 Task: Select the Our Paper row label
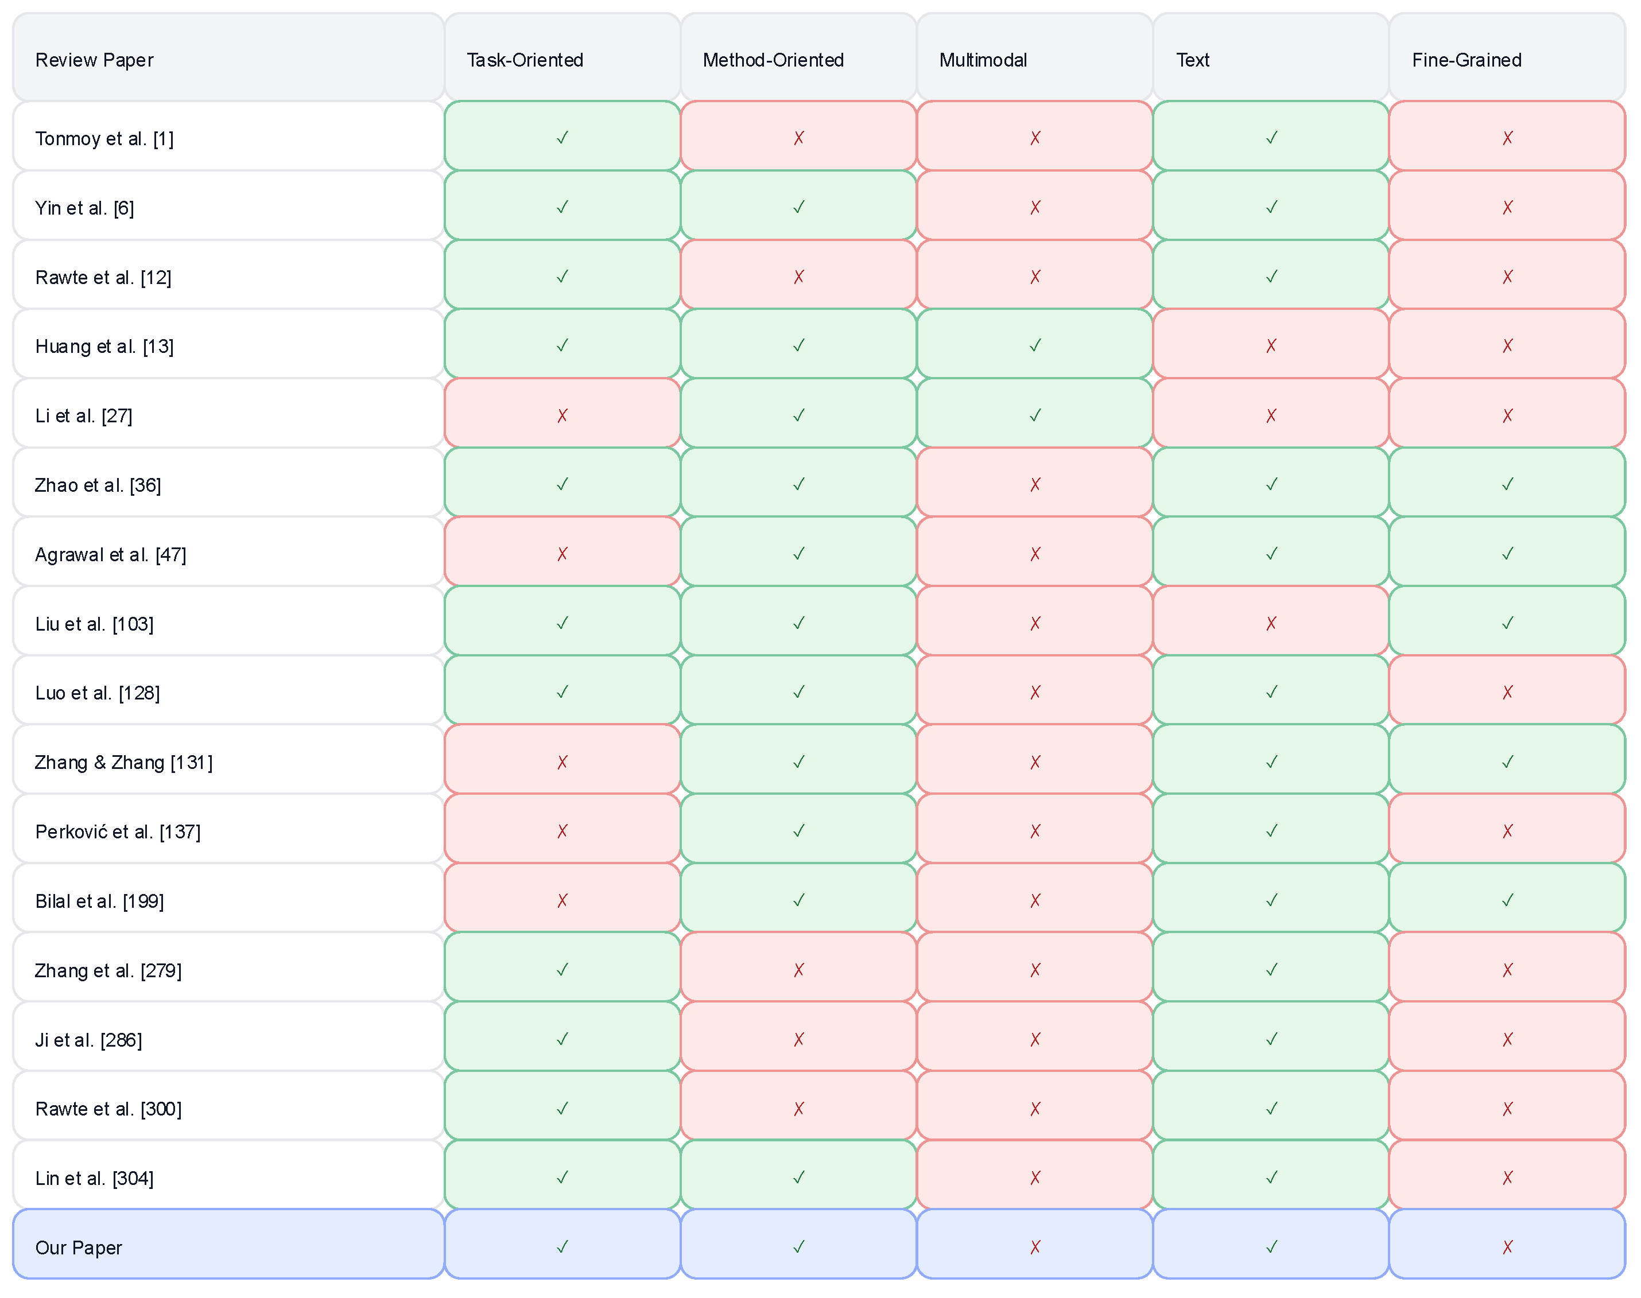pyautogui.click(x=78, y=1248)
